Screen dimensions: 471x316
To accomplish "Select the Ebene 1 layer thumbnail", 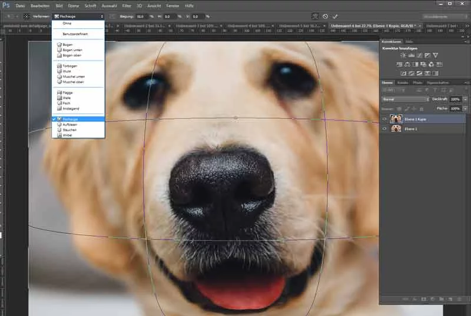I will pyautogui.click(x=396, y=128).
